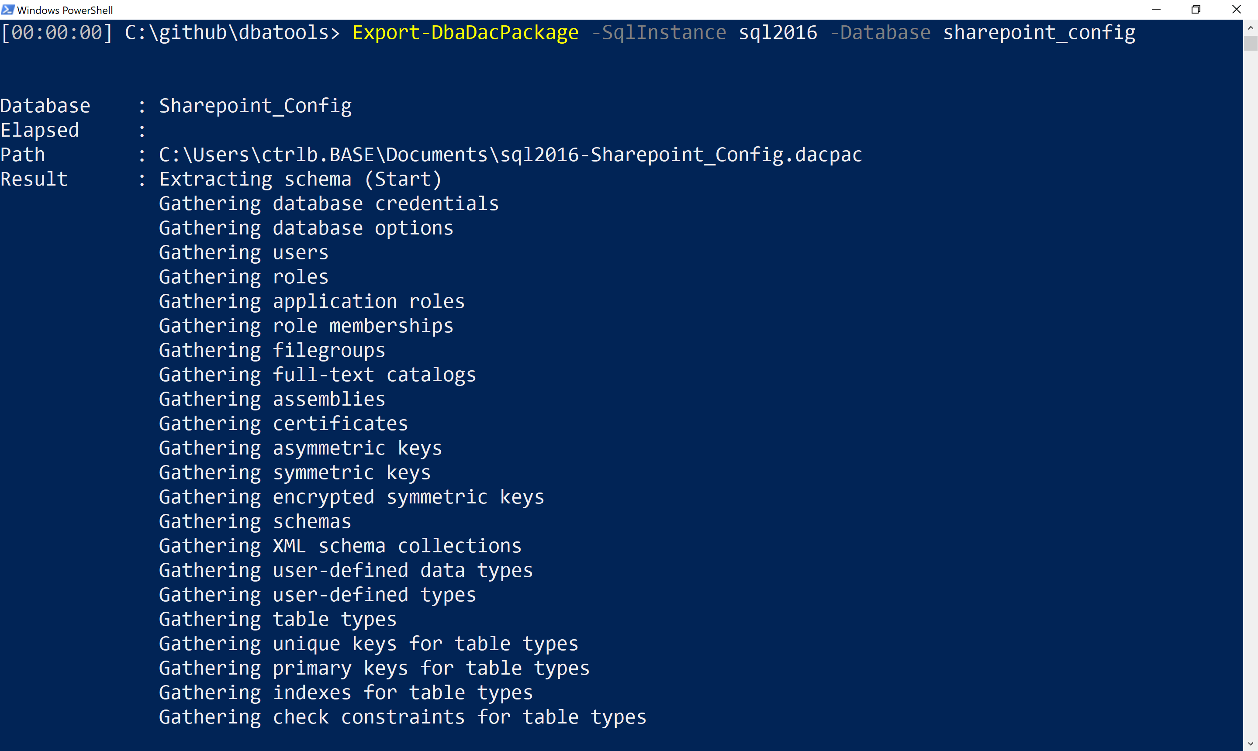The height and width of the screenshot is (751, 1258).
Task: Click the Gathering database credentials line
Action: pyautogui.click(x=328, y=203)
